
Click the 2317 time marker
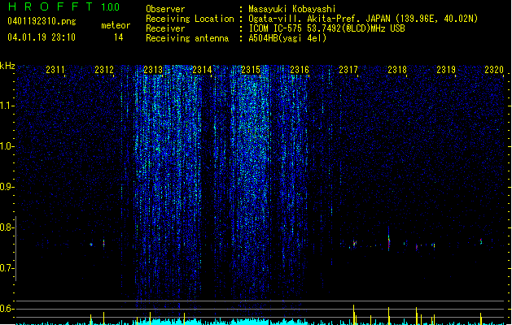tap(348, 70)
